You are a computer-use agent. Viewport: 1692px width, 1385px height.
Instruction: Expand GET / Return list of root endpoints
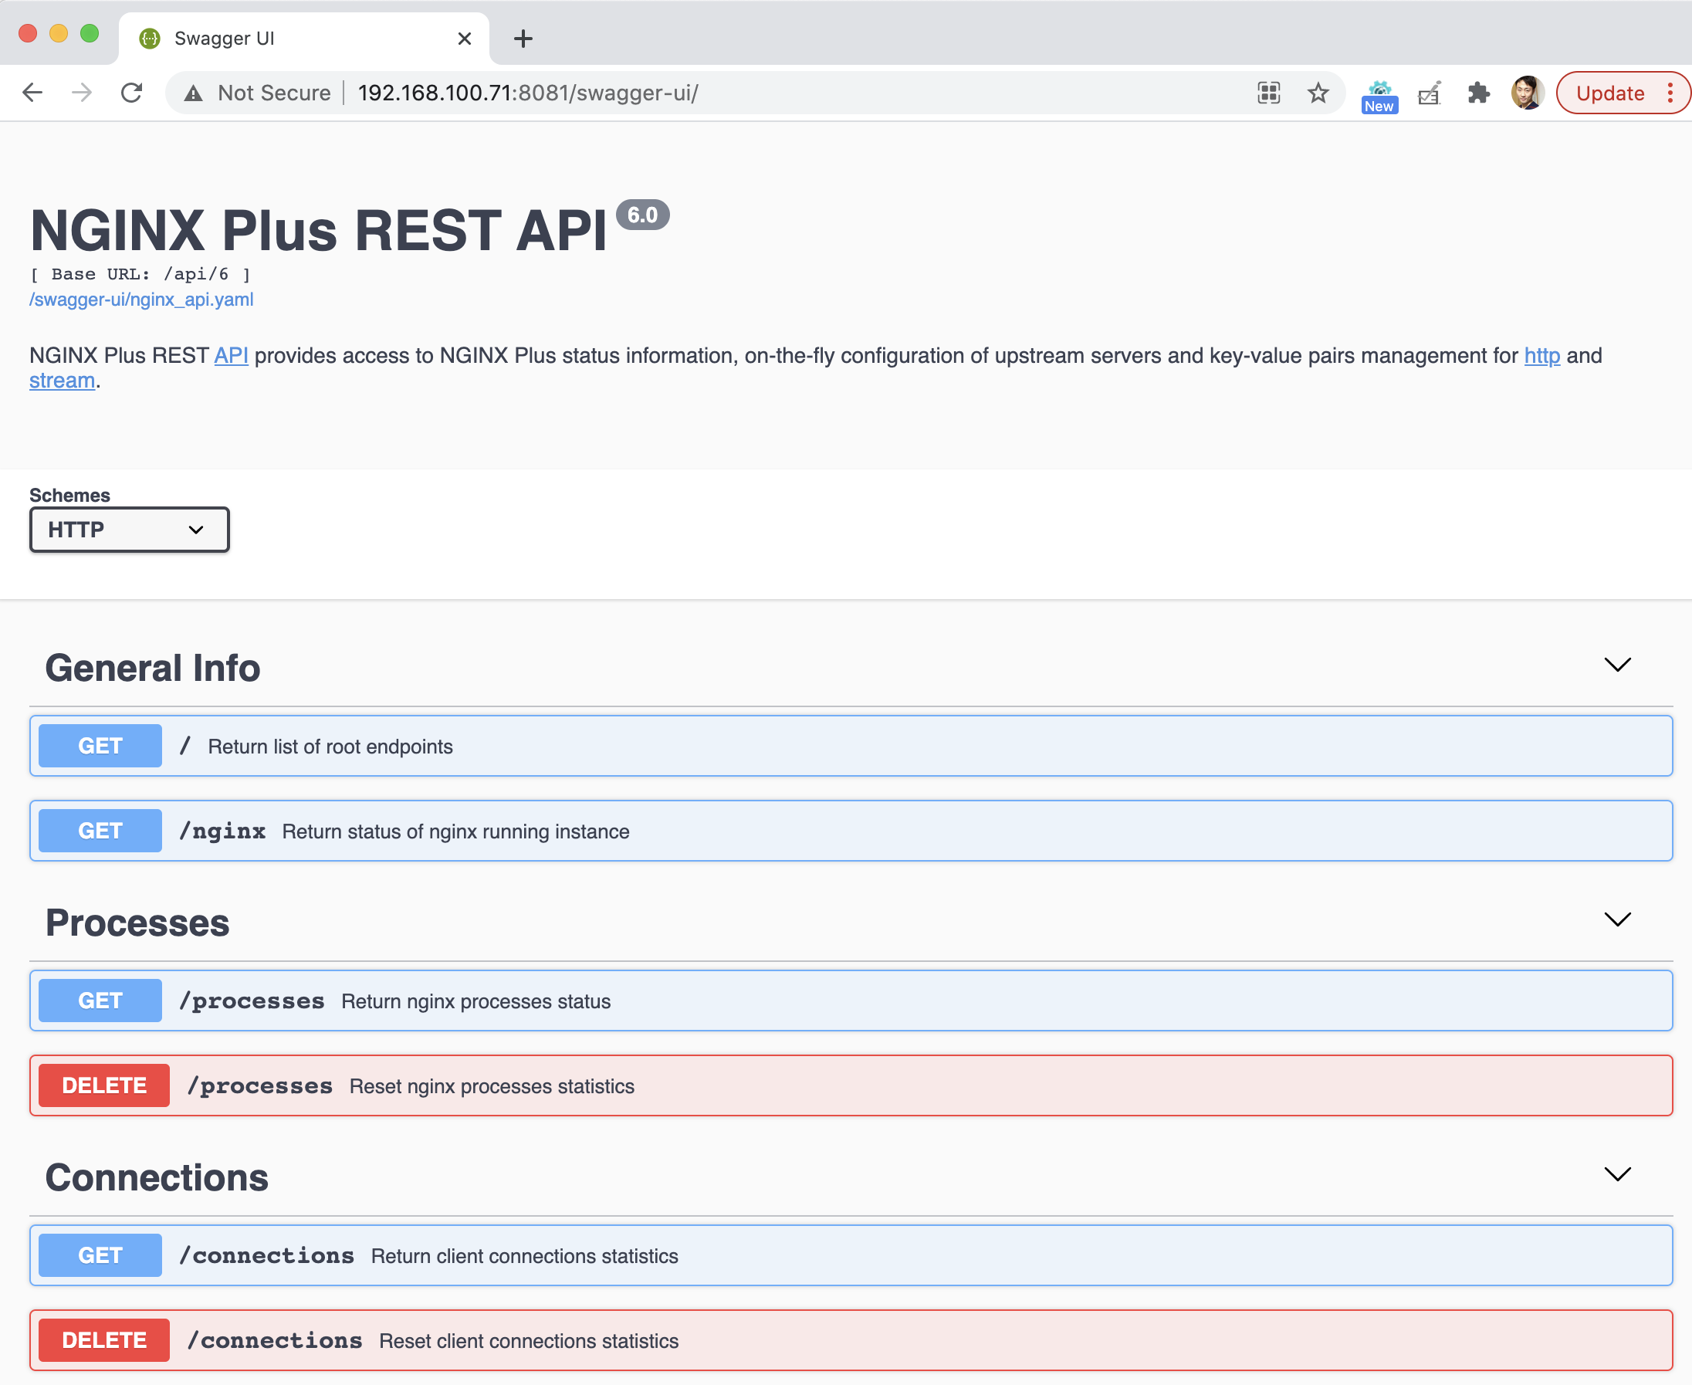pos(851,746)
